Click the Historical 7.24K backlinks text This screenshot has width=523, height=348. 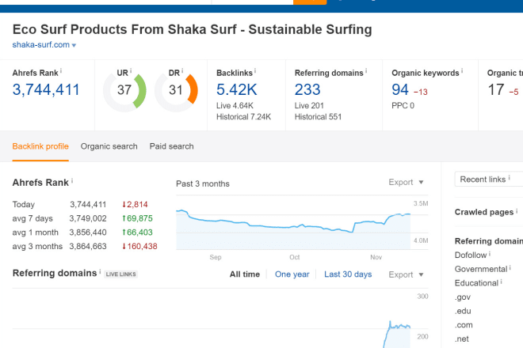[x=243, y=117]
